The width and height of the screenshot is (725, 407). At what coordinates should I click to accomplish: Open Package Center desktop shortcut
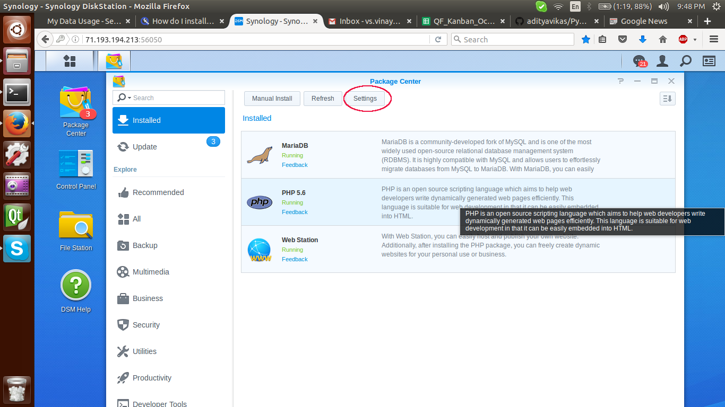pos(76,111)
